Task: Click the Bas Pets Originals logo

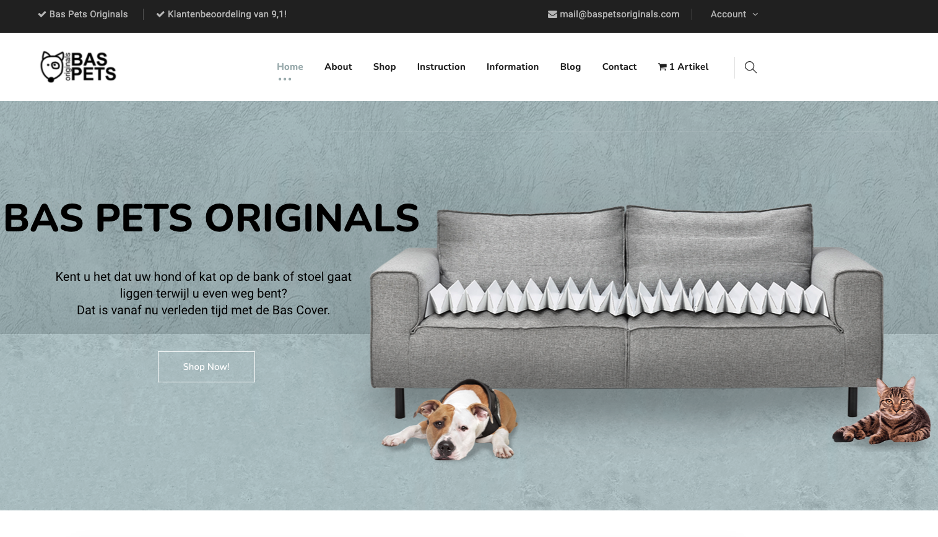Action: click(79, 67)
